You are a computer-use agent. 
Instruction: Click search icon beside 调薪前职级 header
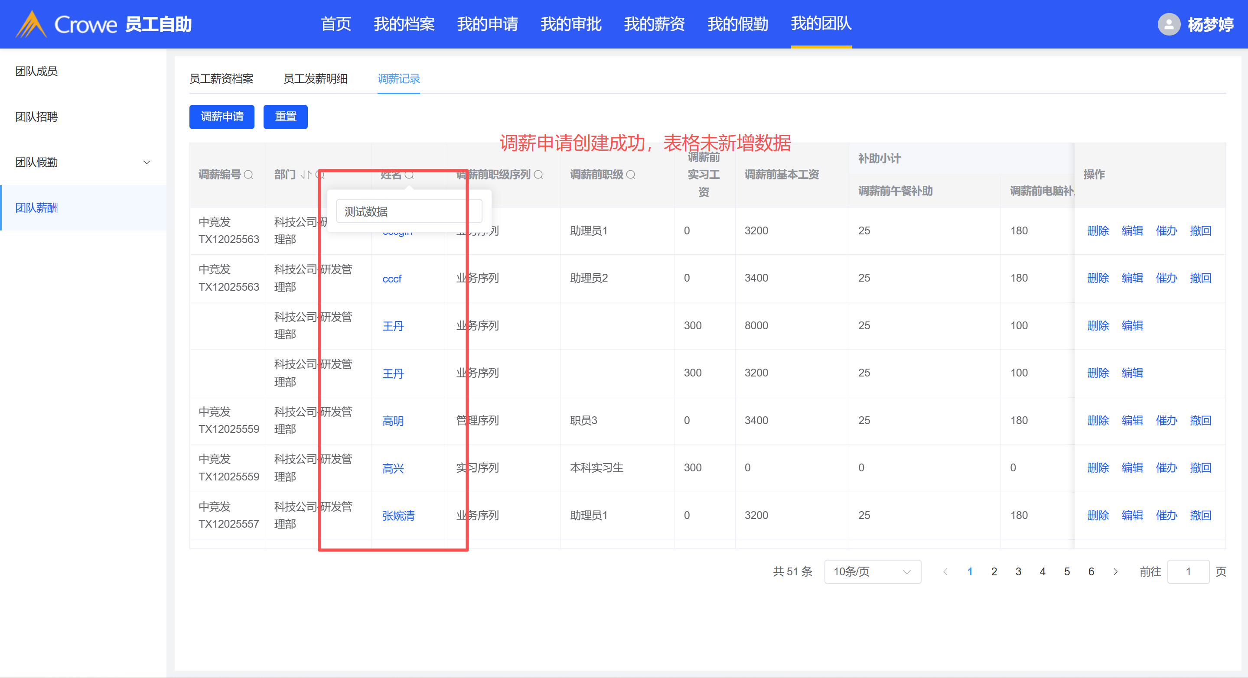(630, 175)
